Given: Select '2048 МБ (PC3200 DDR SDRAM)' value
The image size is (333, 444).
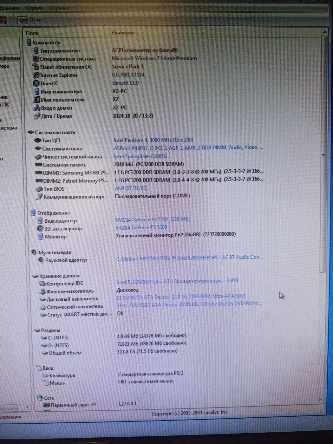Looking at the screenshot, I should pos(149,164).
